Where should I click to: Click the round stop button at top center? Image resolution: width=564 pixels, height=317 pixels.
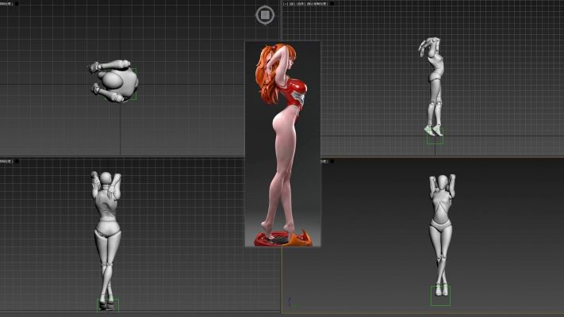click(x=265, y=14)
